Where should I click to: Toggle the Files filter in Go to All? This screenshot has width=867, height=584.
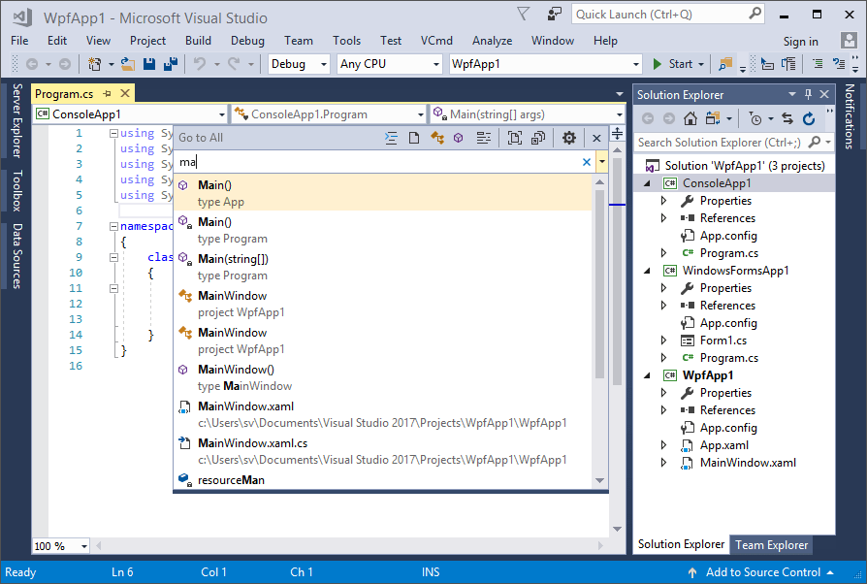(x=414, y=138)
